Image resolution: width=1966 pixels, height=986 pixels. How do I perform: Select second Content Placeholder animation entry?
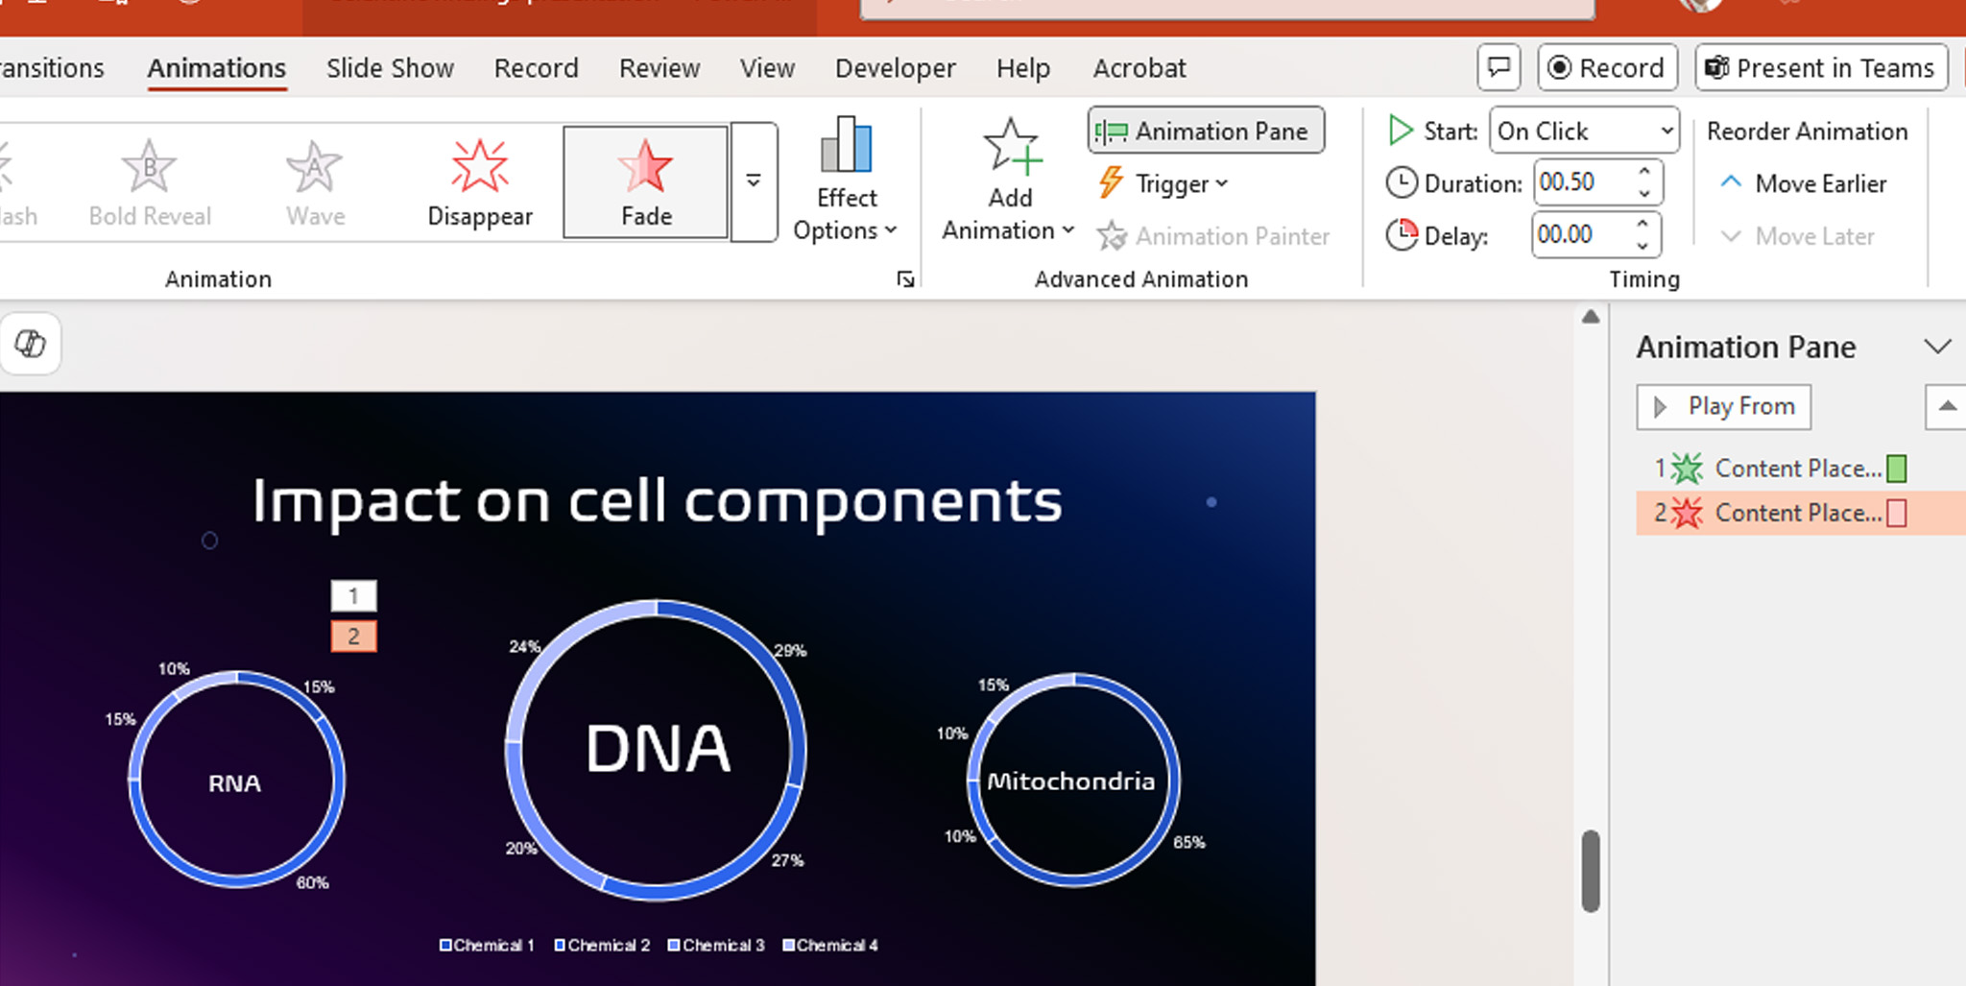pyautogui.click(x=1801, y=513)
